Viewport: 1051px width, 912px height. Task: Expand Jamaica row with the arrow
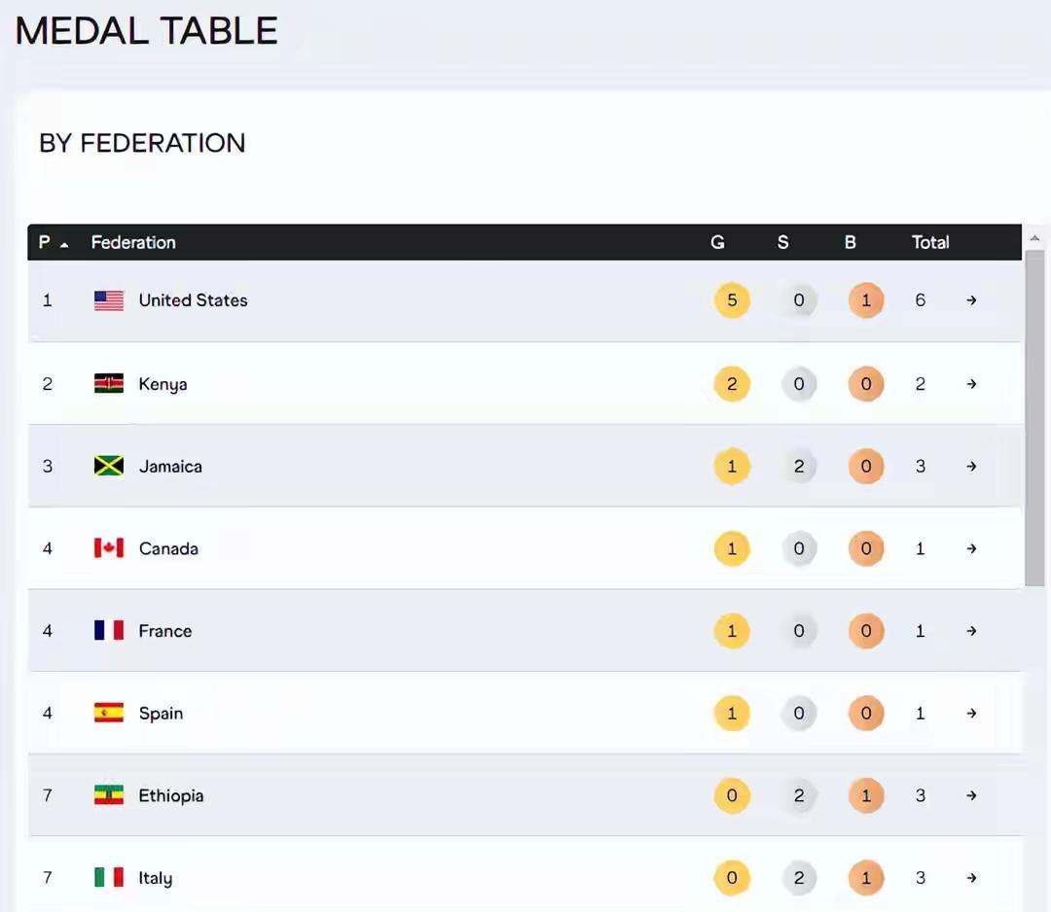[x=971, y=466]
